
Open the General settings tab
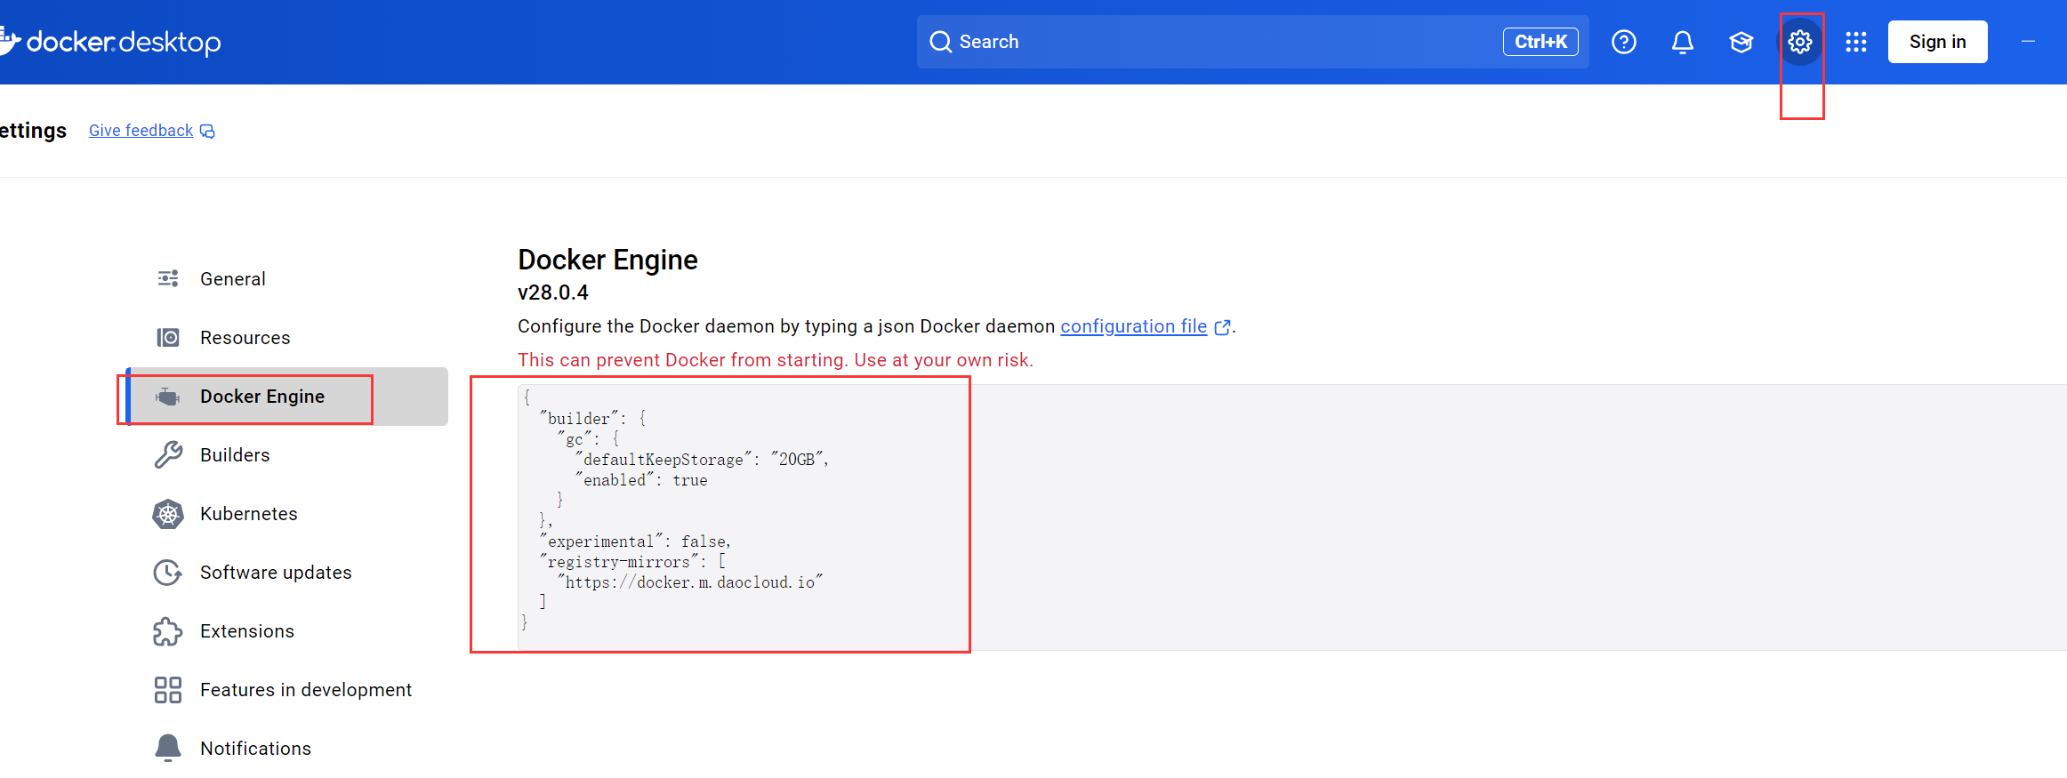pos(287,279)
